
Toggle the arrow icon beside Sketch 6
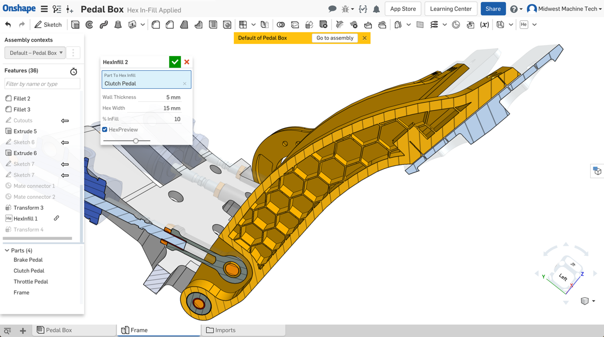tap(65, 142)
